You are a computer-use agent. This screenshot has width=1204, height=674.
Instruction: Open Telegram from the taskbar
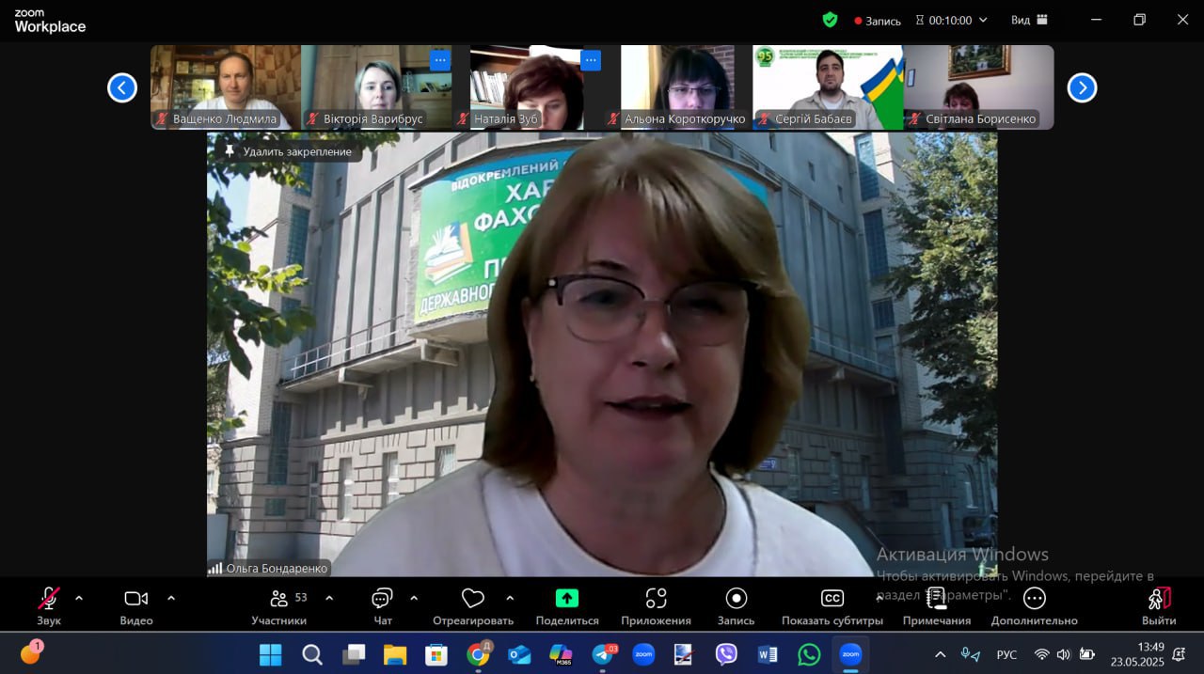coord(603,654)
